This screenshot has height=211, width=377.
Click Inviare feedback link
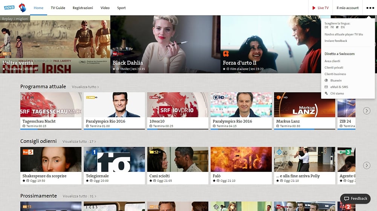[x=336, y=41]
